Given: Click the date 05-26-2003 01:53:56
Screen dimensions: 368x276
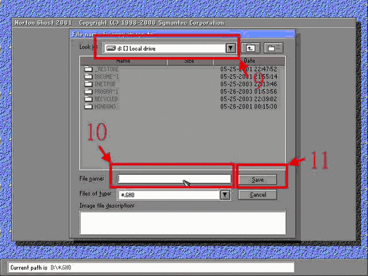Looking at the screenshot, I should coord(248,91).
